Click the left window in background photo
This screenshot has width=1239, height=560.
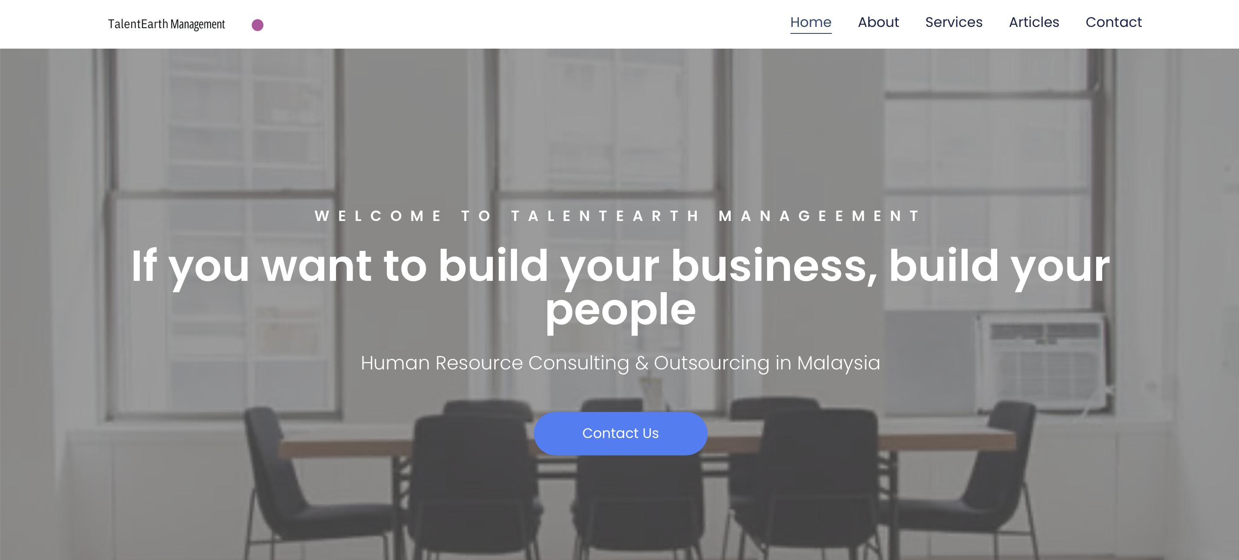(x=224, y=231)
